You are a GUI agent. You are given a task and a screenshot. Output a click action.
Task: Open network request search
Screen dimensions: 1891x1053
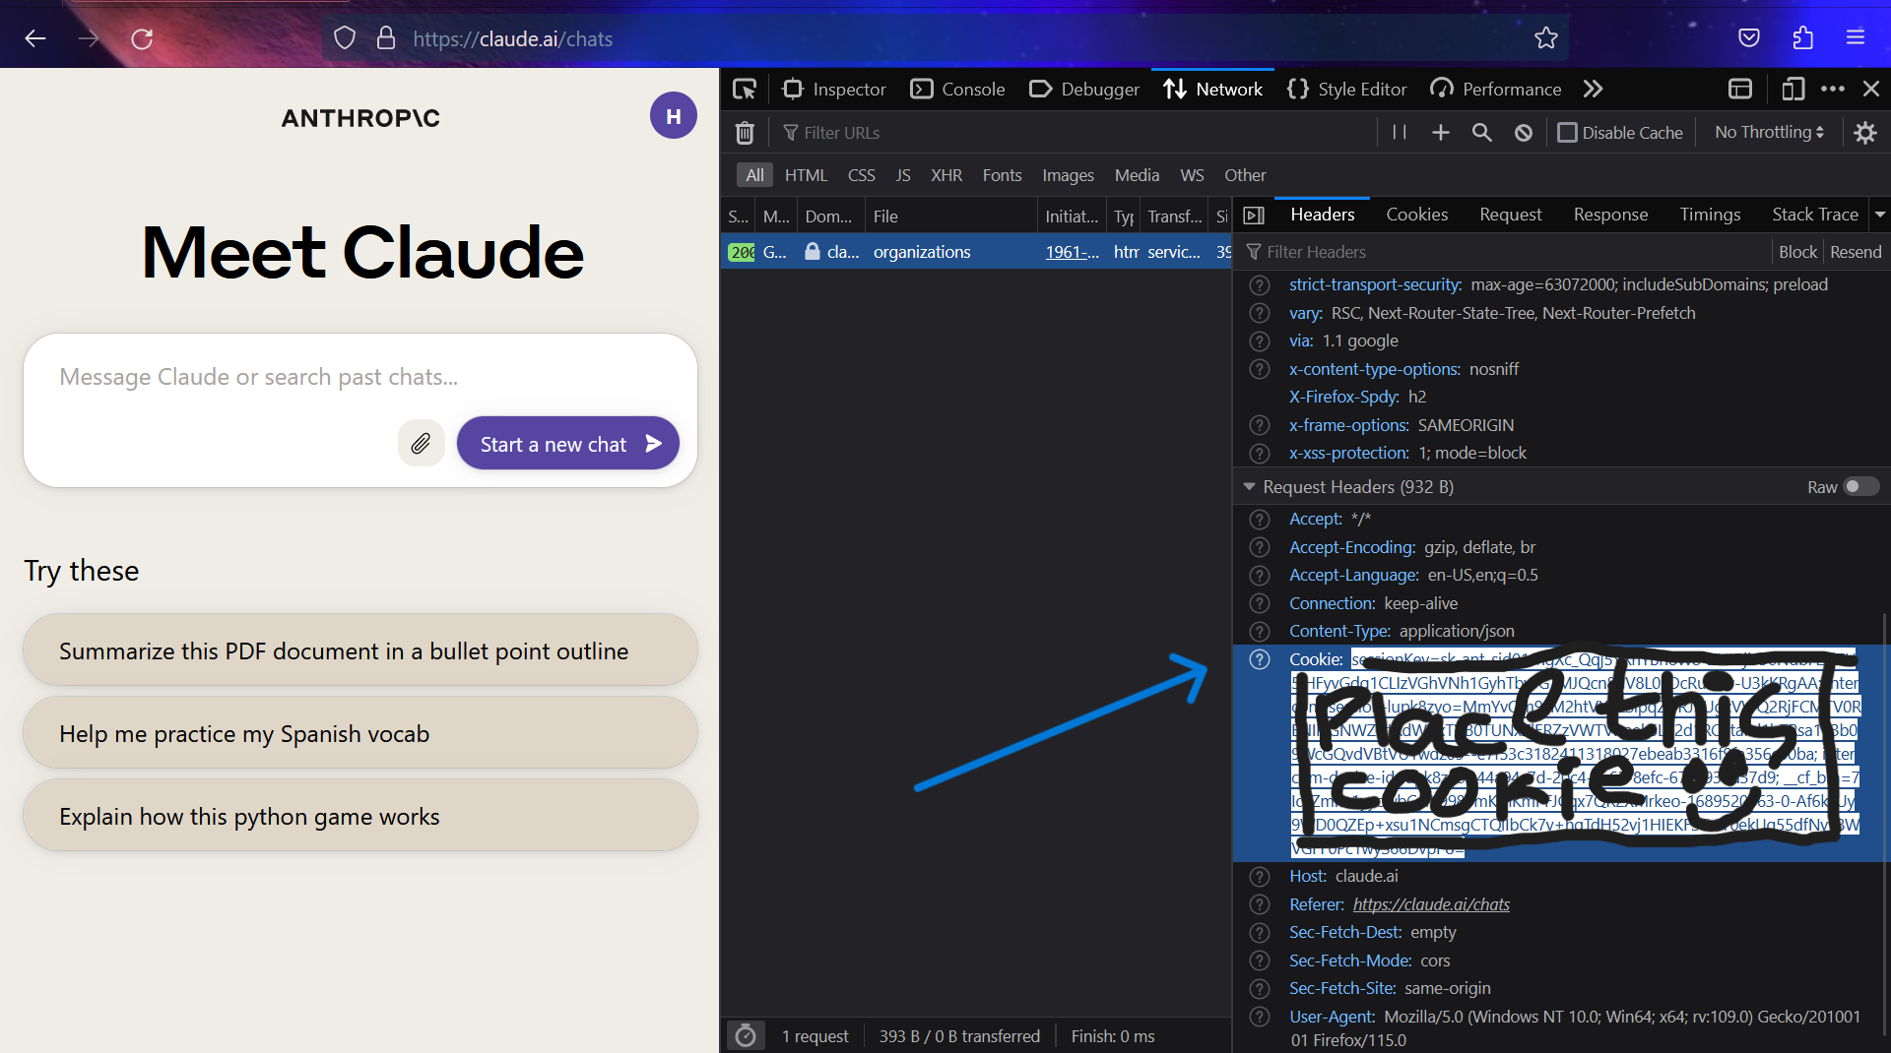coord(1481,132)
